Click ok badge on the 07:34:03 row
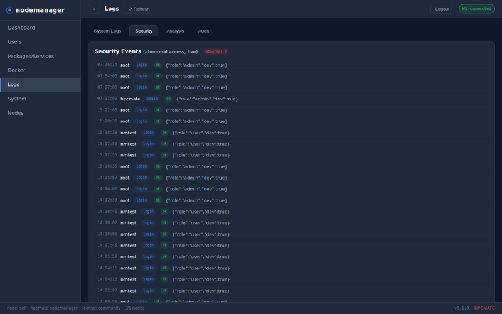Screen dimensions: 502x314 coord(158,76)
